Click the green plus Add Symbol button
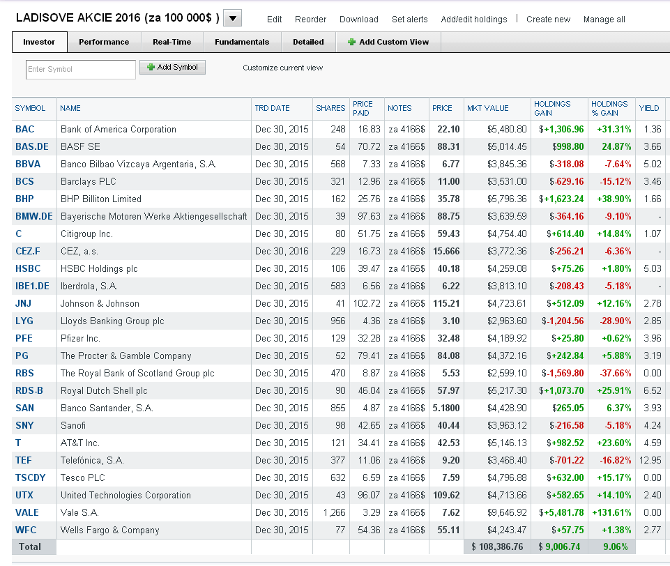 coord(173,67)
